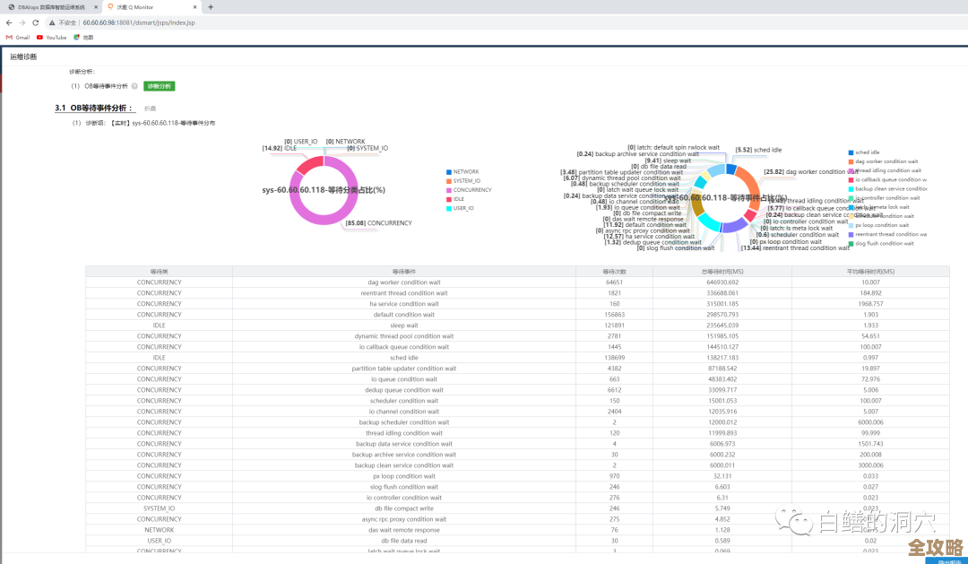
Task: Go back with the browser back arrow
Action: click(x=9, y=22)
